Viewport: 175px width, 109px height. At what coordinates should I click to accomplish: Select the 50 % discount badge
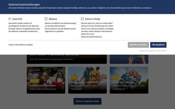[x=116, y=78]
